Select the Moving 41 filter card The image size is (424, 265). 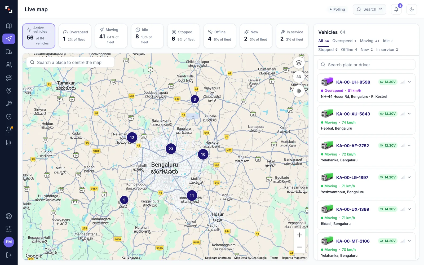point(111,36)
